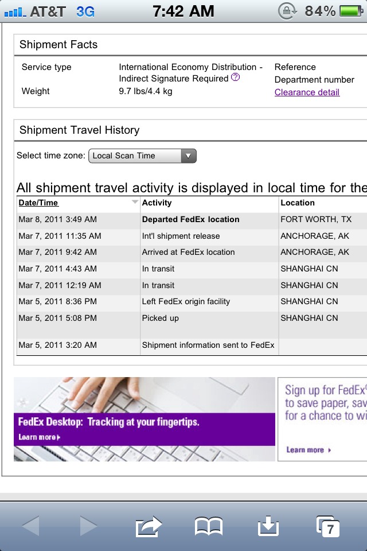Sort by the Date/Time column header

pos(38,203)
